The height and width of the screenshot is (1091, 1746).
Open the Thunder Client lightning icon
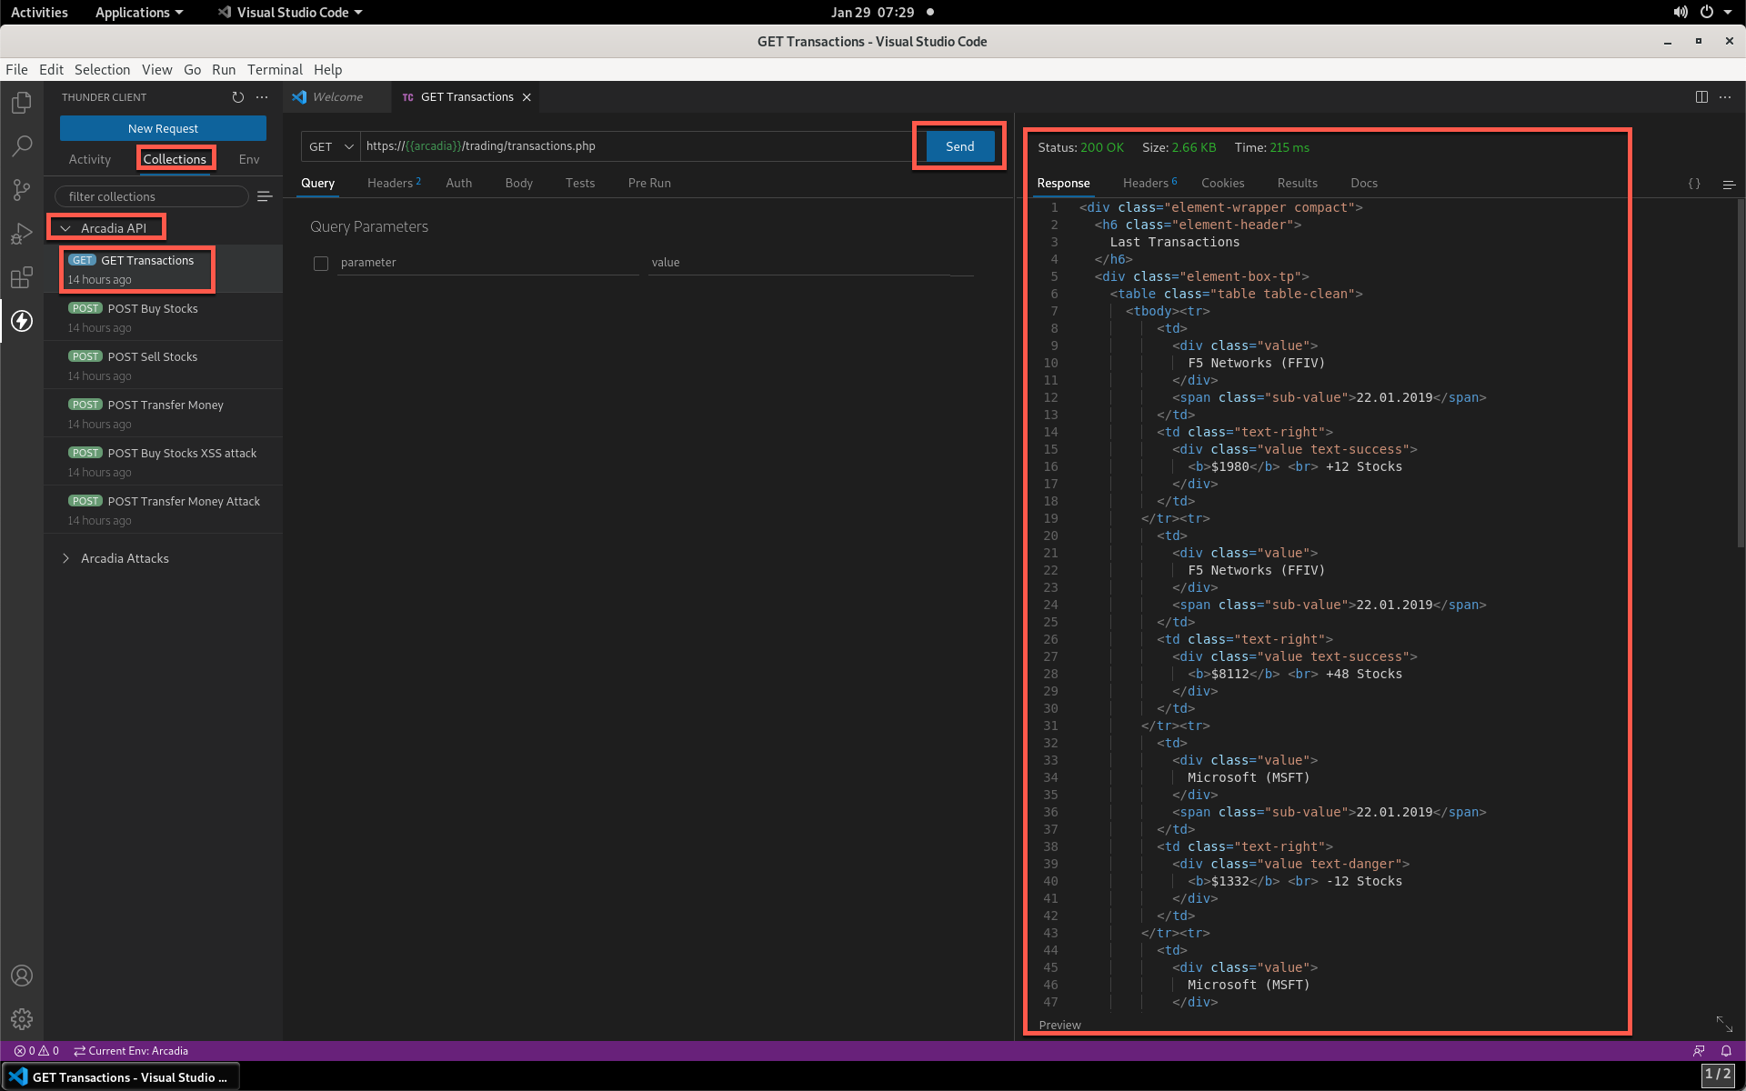[22, 321]
